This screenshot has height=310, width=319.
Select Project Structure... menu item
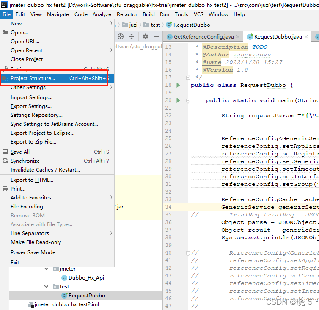click(x=58, y=78)
